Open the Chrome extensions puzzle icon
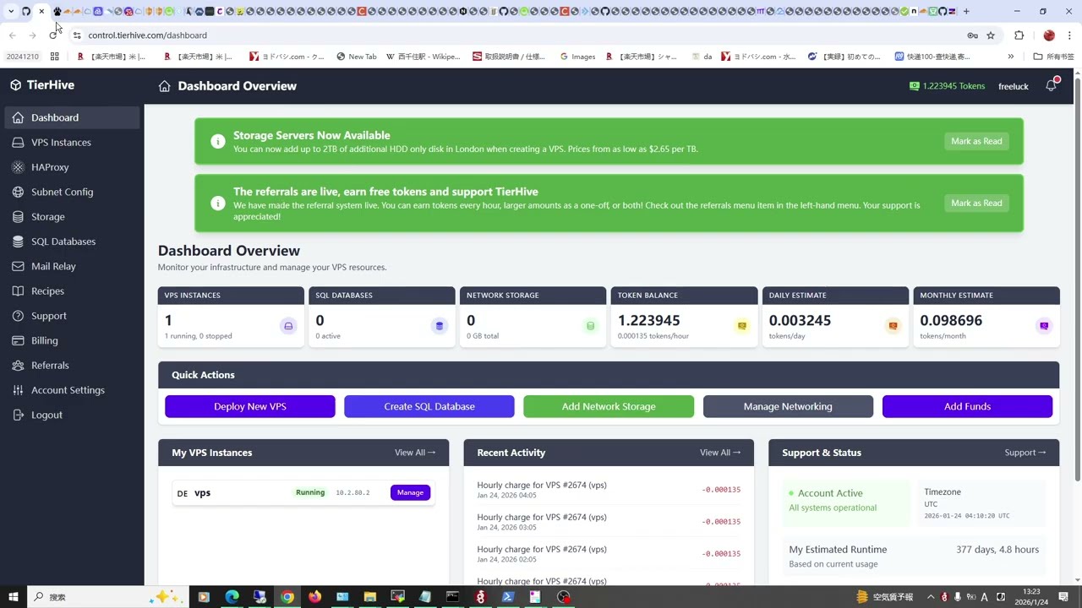Screen dimensions: 1082x608 [x=1019, y=35]
